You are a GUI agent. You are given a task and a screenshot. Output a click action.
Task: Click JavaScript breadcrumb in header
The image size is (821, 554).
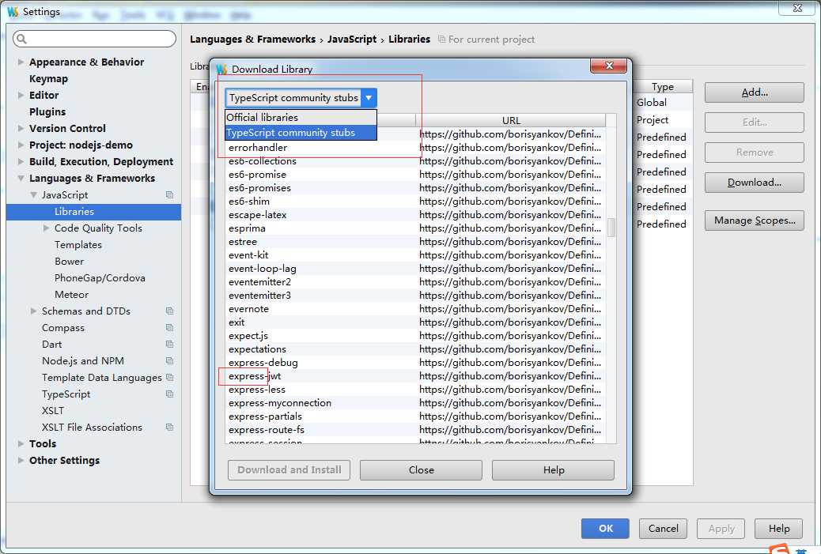(352, 40)
